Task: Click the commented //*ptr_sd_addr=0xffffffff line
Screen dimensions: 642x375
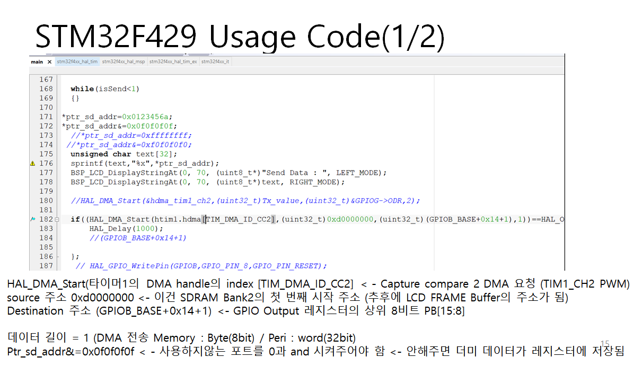Action: (x=131, y=136)
